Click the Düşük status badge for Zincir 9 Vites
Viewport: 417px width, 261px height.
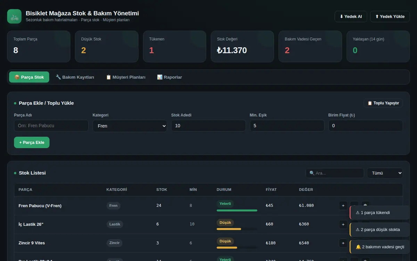(225, 241)
